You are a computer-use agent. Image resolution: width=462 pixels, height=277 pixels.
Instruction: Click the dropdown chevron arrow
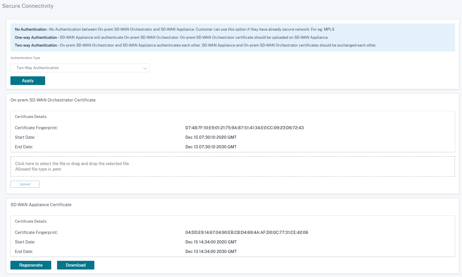tap(145, 68)
